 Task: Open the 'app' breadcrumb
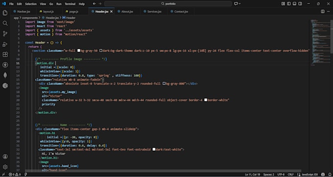(x=16, y=18)
